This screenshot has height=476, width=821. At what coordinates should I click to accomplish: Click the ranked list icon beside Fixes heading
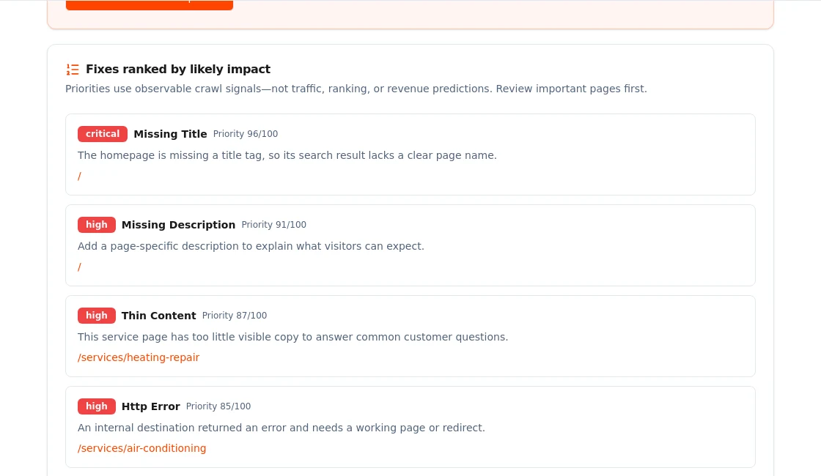(73, 70)
